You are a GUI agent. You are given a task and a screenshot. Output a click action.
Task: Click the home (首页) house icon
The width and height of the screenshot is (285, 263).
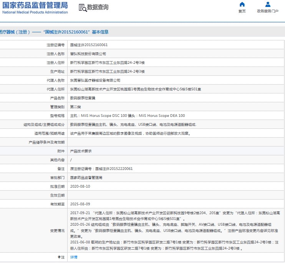(x=242, y=4)
